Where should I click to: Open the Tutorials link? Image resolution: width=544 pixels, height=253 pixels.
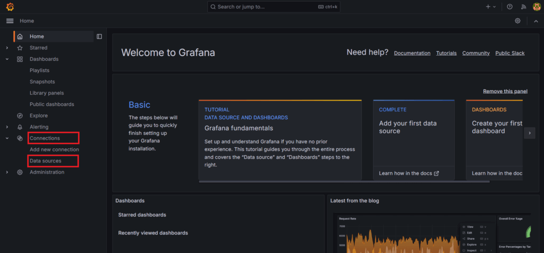[x=446, y=53]
